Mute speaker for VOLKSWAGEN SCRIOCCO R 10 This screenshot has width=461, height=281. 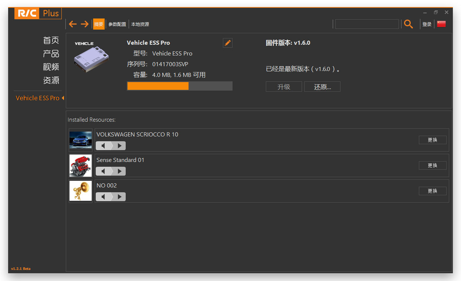pos(104,146)
